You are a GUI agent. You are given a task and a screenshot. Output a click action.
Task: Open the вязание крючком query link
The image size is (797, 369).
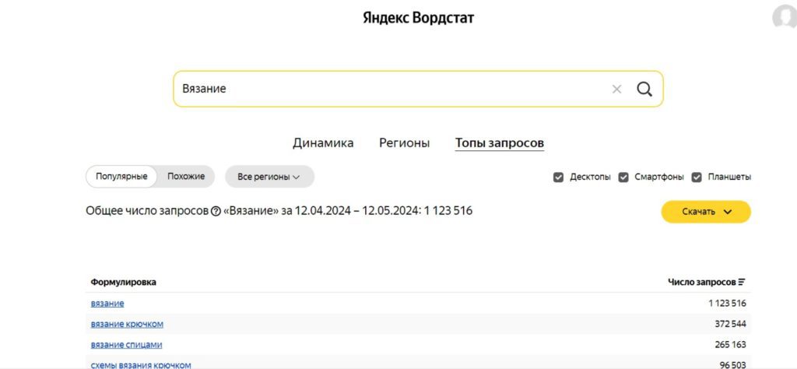click(127, 325)
